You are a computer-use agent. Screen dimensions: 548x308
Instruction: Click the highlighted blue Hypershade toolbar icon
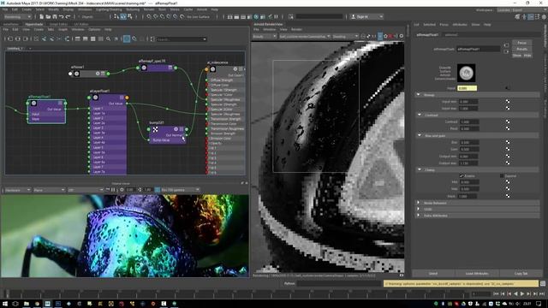[x=127, y=39]
